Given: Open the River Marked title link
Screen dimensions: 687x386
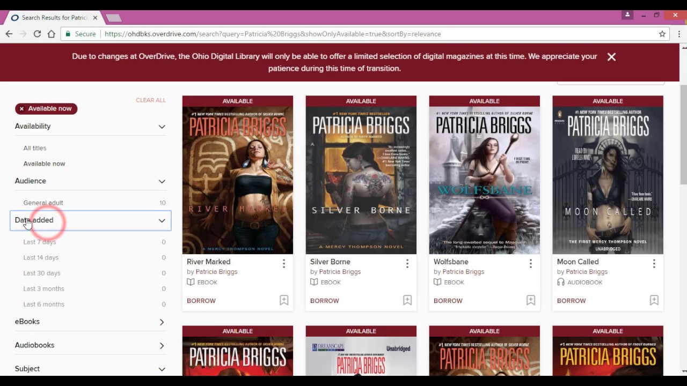Looking at the screenshot, I should [x=208, y=262].
